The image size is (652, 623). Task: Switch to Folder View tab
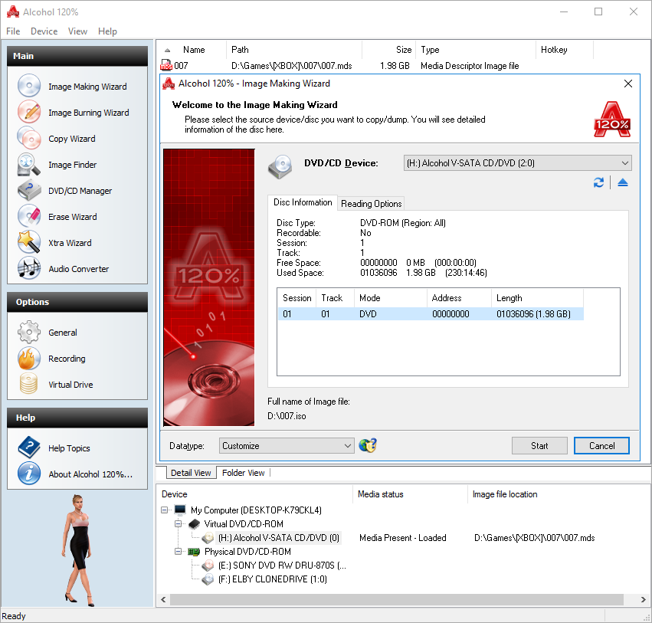click(x=243, y=473)
